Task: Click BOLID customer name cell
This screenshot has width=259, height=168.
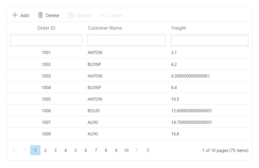Action: [93, 111]
